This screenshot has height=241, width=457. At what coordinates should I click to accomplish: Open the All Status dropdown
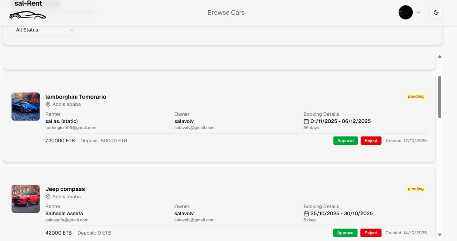(45, 30)
